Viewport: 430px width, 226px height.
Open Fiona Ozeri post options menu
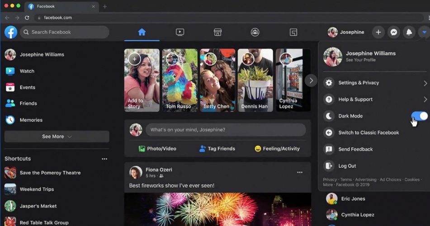[x=300, y=172]
